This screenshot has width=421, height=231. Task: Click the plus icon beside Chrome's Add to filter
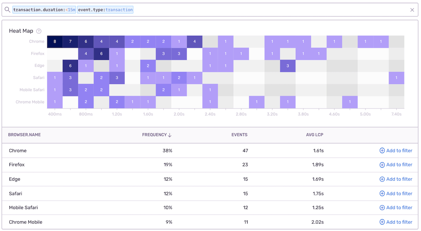click(x=382, y=150)
